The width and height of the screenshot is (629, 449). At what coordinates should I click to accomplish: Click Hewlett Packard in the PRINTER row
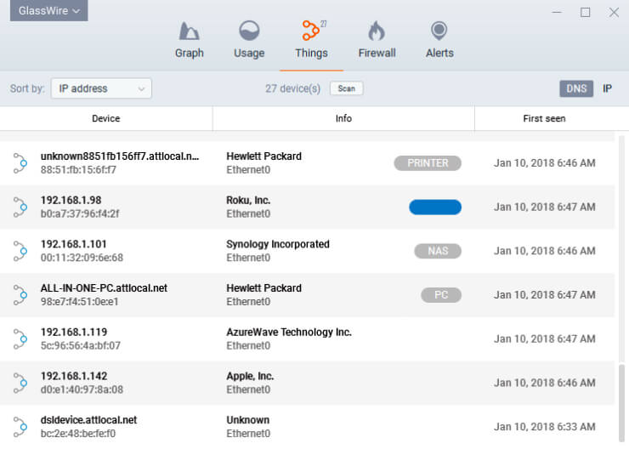pos(264,156)
